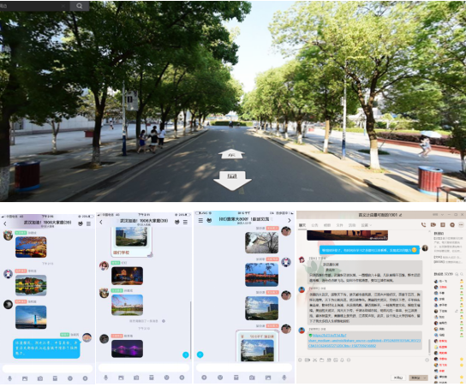Screen dimensions: 466x387
Task: Click the backward arrow on the street view road
Action: [x=232, y=181]
